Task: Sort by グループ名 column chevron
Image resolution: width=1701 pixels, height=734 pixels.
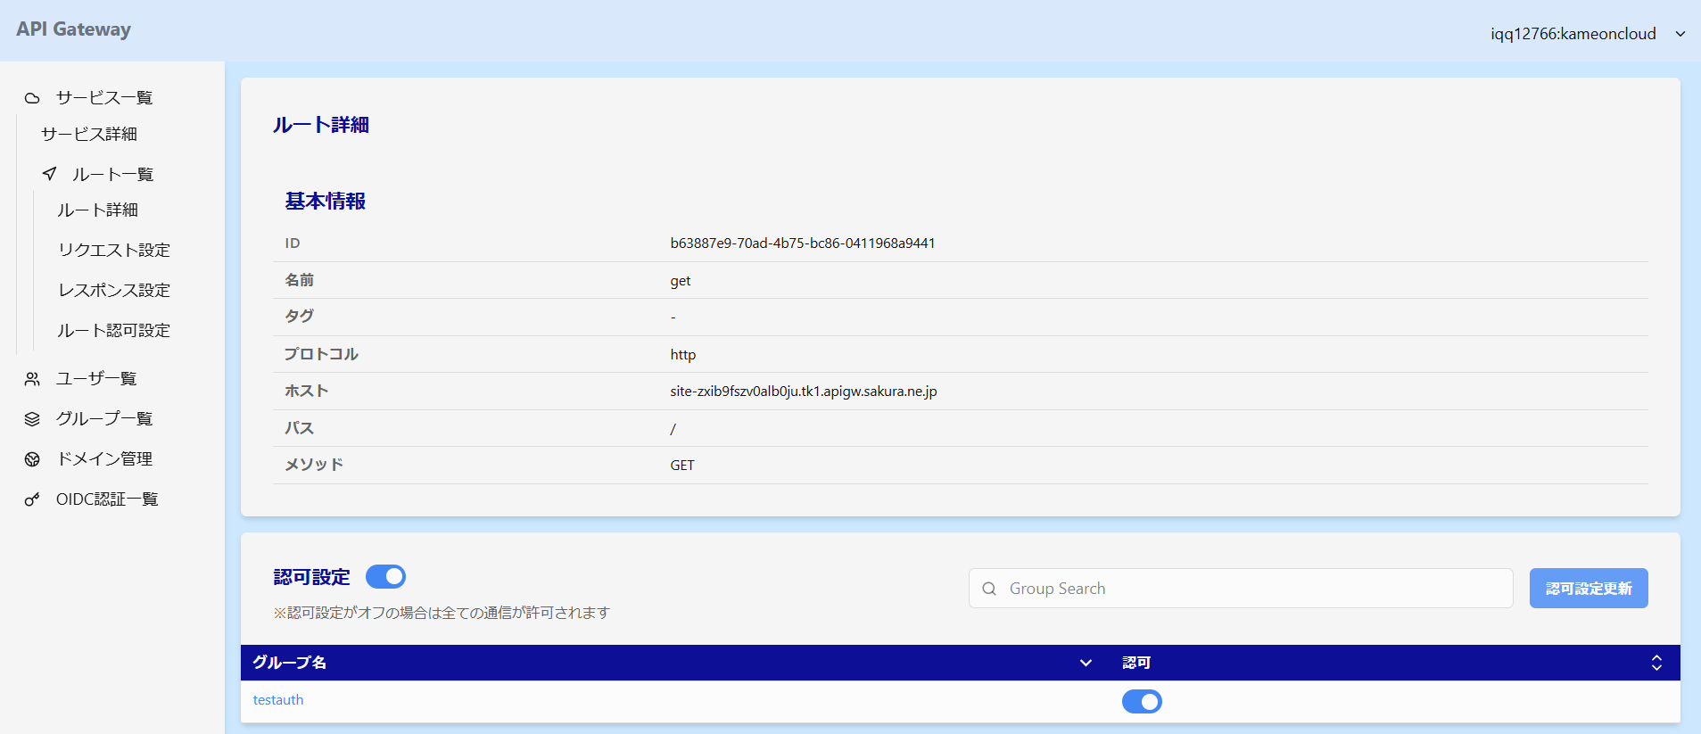Action: coord(1086,663)
